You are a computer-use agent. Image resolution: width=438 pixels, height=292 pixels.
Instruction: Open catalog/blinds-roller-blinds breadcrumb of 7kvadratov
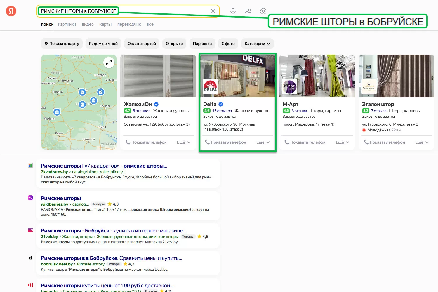(99, 172)
